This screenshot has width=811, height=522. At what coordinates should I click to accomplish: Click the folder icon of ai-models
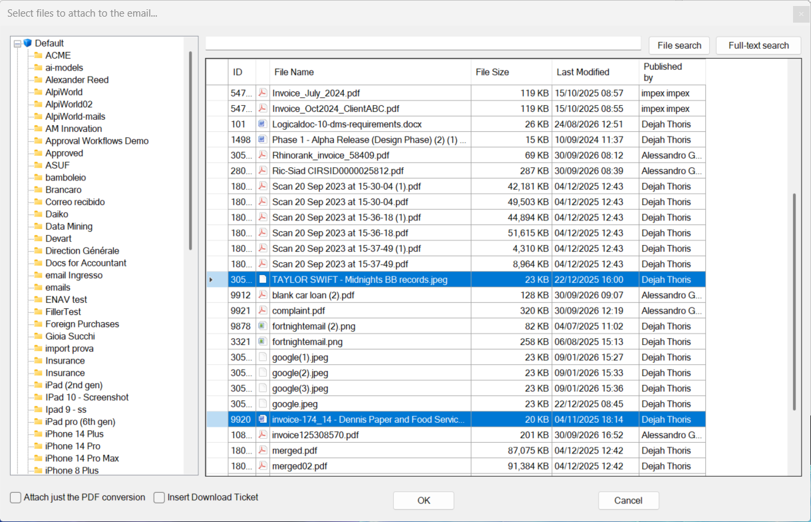38,67
